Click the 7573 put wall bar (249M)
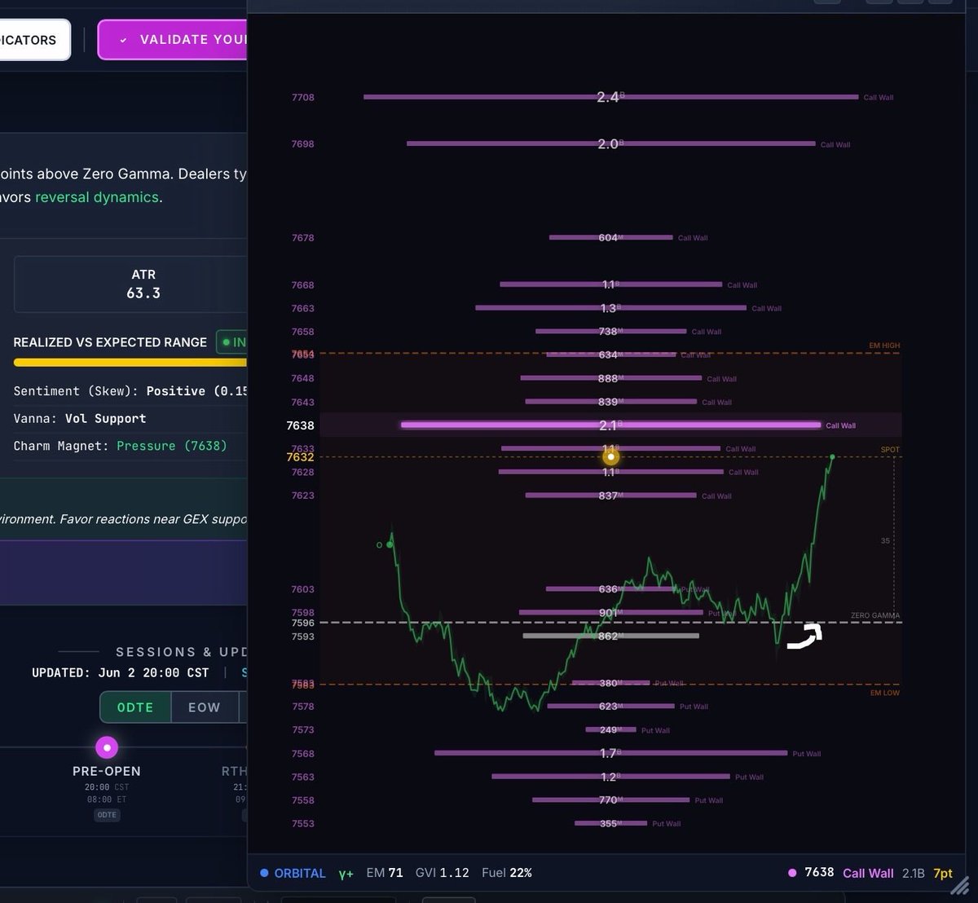 (x=610, y=729)
